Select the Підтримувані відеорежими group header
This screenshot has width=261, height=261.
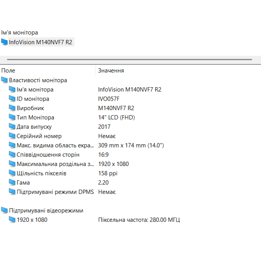coord(46,210)
